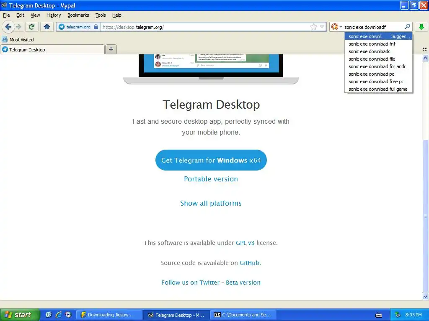Click the URL address field

tap(205, 27)
